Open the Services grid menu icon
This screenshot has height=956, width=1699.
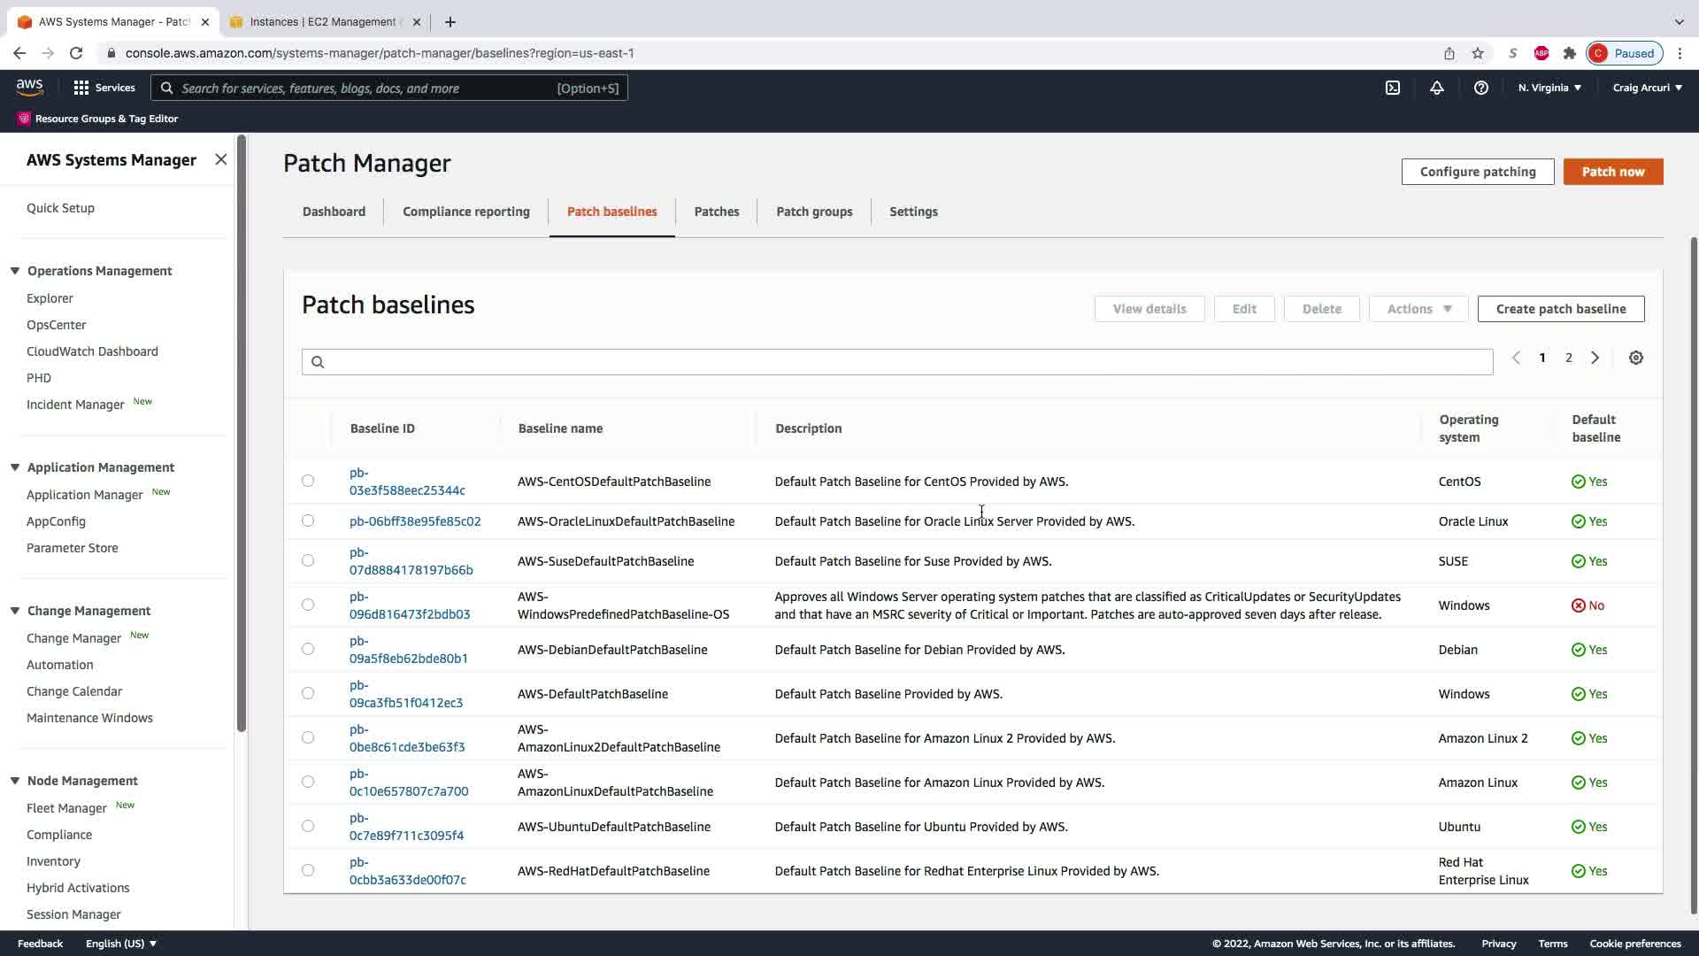[x=81, y=88]
